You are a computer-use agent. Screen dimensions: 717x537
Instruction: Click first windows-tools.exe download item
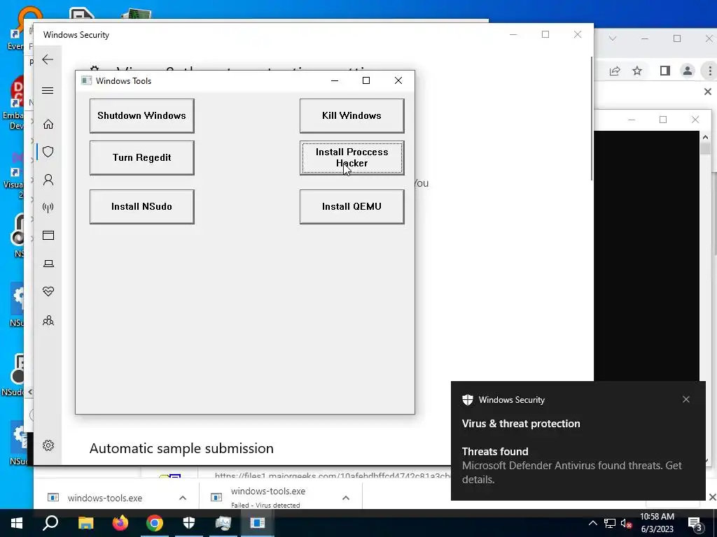pos(105,498)
